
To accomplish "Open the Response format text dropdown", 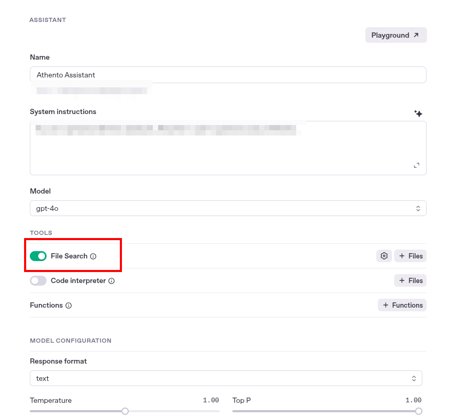I will 226,378.
